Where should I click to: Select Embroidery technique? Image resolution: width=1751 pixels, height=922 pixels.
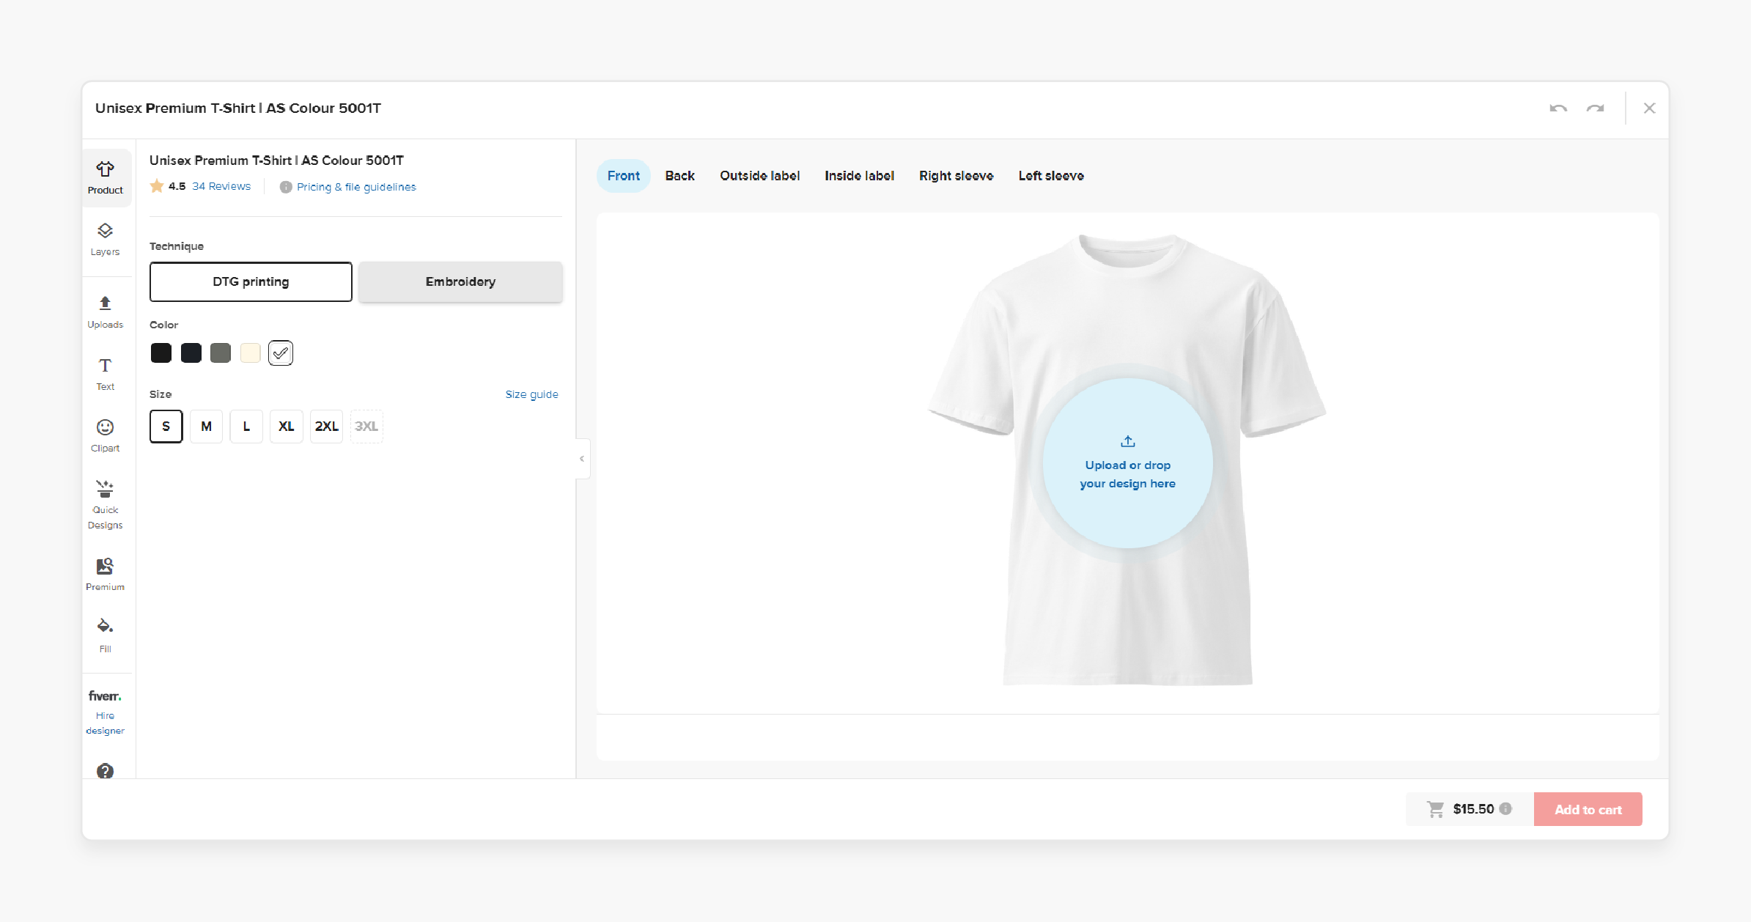pos(461,281)
